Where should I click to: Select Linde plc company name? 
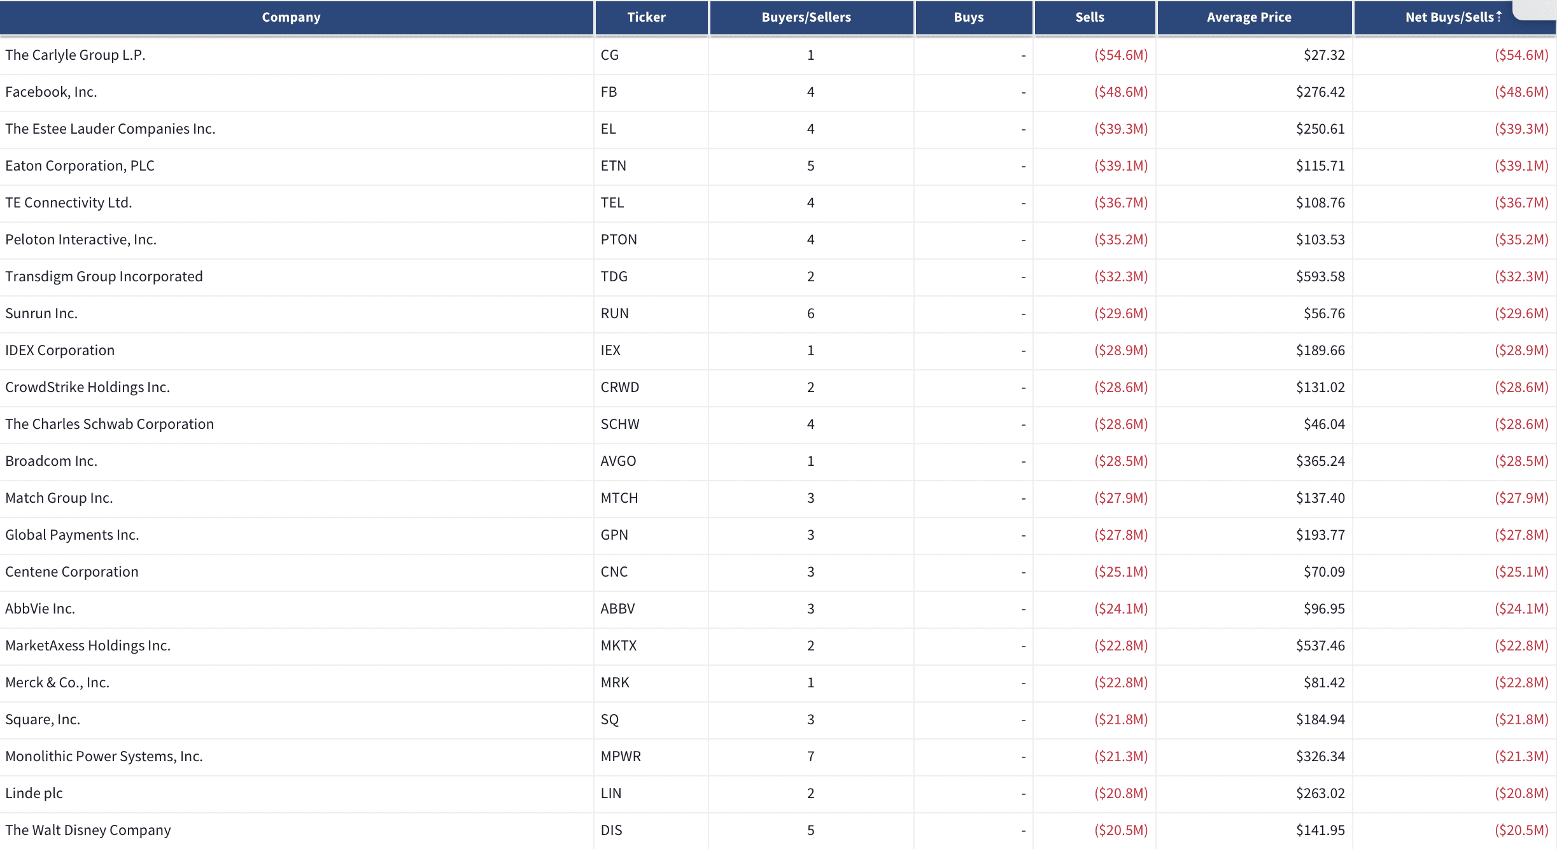pyautogui.click(x=34, y=793)
